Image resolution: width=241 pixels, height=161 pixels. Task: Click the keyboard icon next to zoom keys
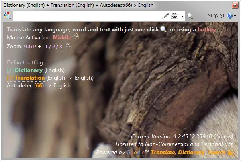point(69,46)
